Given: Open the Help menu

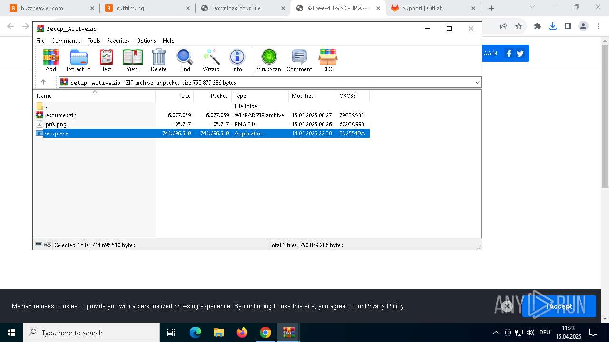Looking at the screenshot, I should point(168,41).
